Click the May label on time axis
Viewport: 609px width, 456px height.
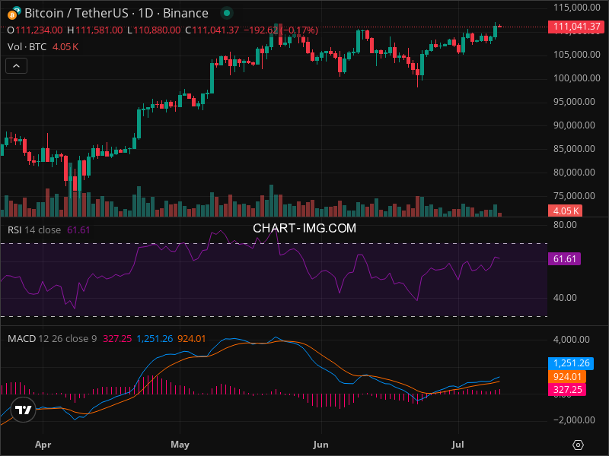(180, 445)
